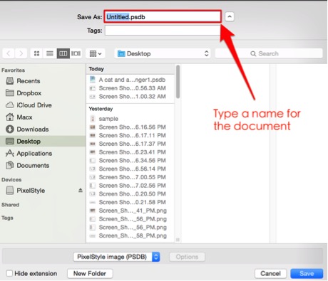
Task: Collapse the dialog with the chevron button
Action: pos(230,16)
